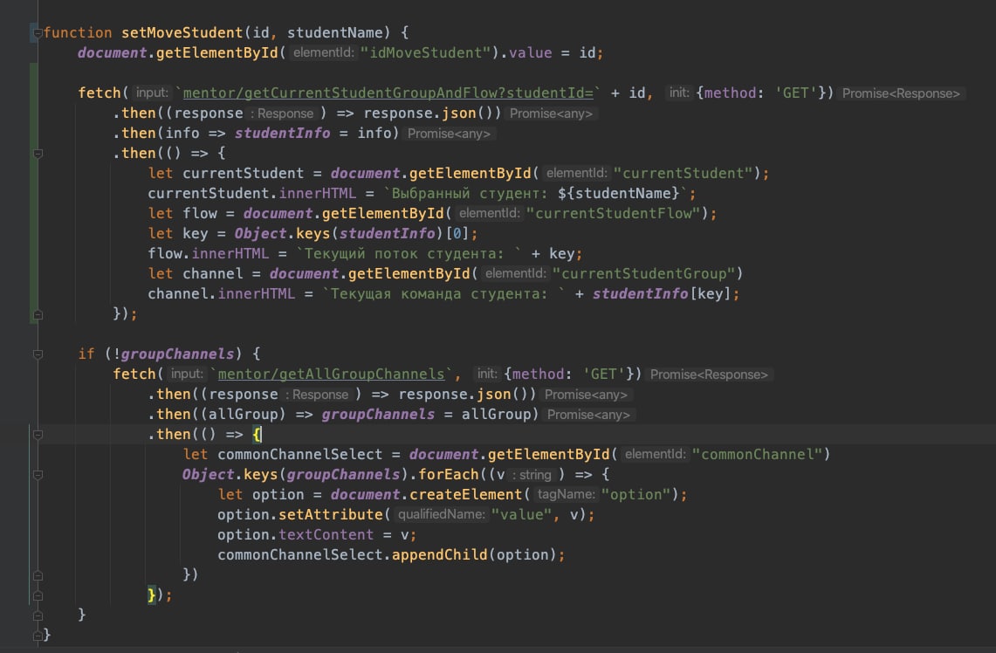996x653 pixels.
Task: Click the forEach method call
Action: click(x=449, y=475)
